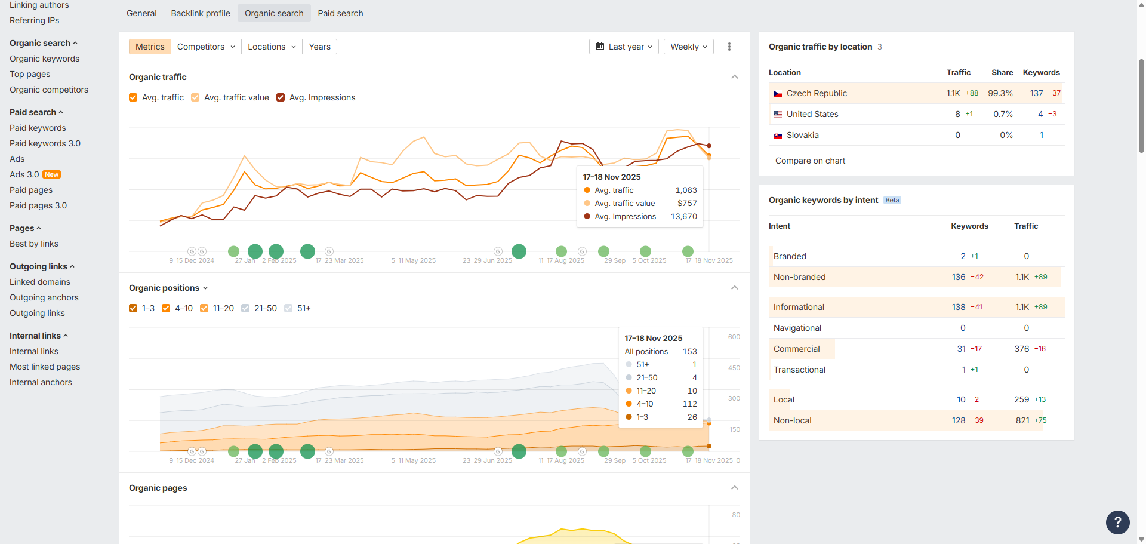This screenshot has height=544, width=1146.
Task: Click the calendar icon in Last year
Action: [600, 47]
